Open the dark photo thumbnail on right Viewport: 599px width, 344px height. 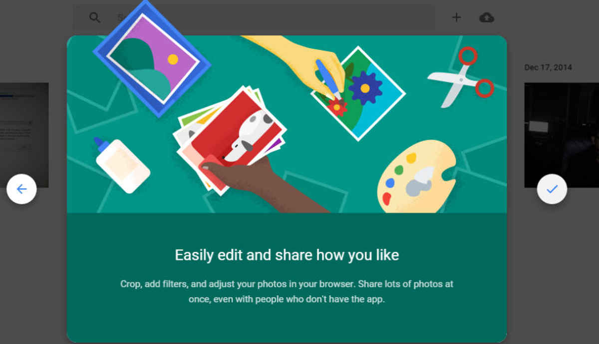(x=562, y=135)
